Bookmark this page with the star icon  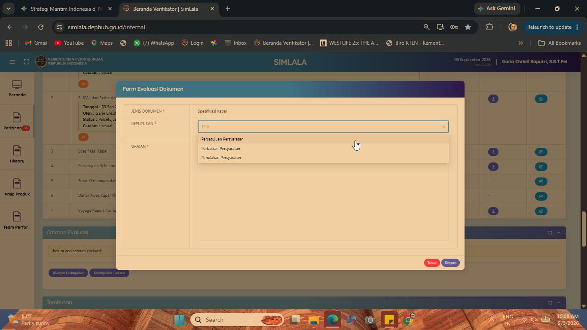468,27
